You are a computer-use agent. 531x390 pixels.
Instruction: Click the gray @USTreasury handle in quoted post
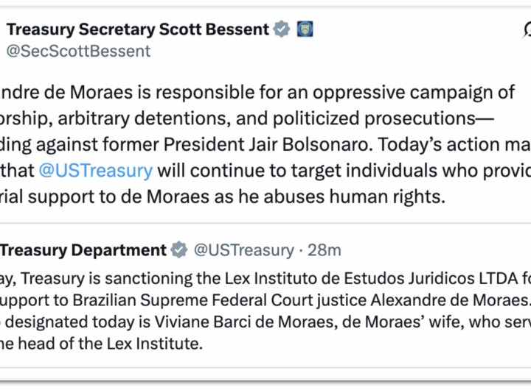pos(243,250)
